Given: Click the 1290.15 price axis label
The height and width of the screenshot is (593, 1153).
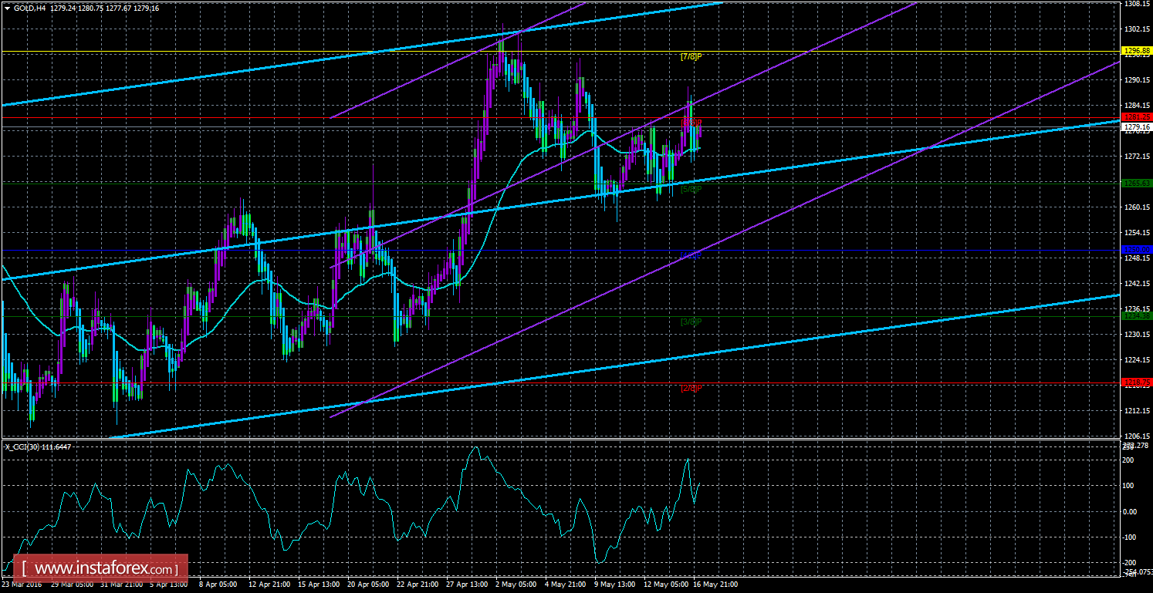Looking at the screenshot, I should 1138,80.
